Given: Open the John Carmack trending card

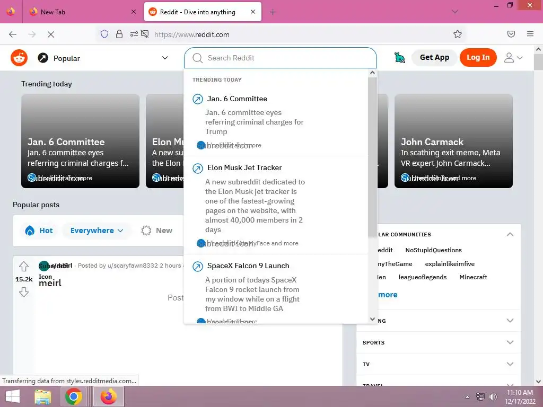Looking at the screenshot, I should (x=453, y=141).
